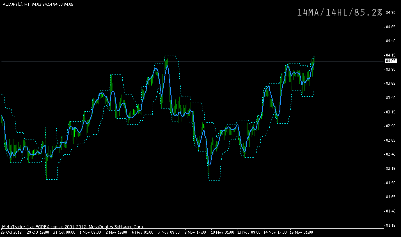Click the 81.65 price scale label
The width and height of the screenshot is (401, 237).
click(390, 197)
